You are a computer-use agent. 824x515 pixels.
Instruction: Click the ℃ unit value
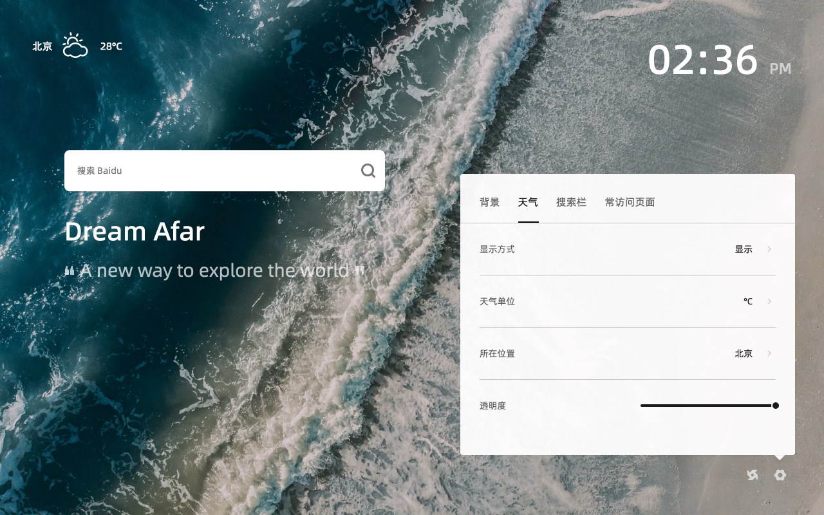748,301
